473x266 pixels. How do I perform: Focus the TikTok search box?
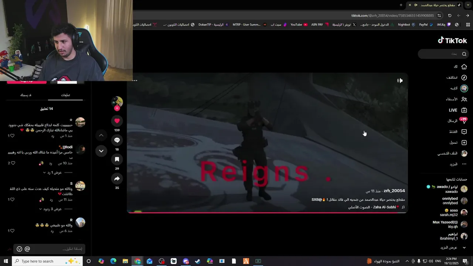(x=443, y=54)
